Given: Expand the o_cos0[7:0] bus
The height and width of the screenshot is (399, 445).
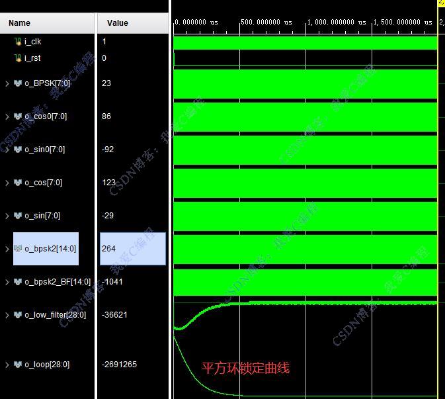Looking at the screenshot, I should [x=7, y=116].
